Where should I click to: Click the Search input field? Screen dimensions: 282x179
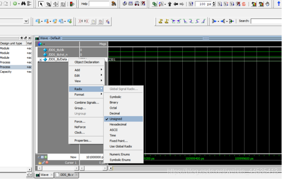tap(266, 21)
